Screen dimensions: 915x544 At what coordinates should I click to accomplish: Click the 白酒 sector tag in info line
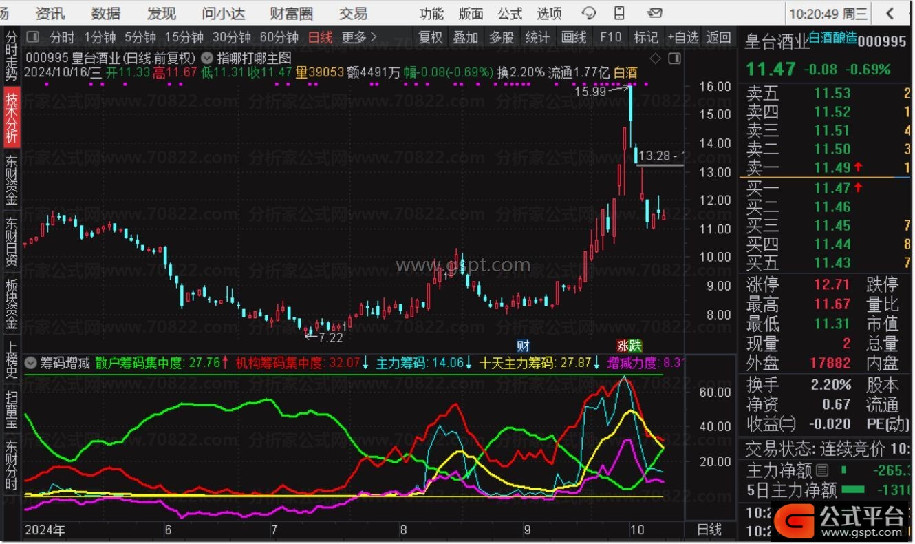[625, 72]
